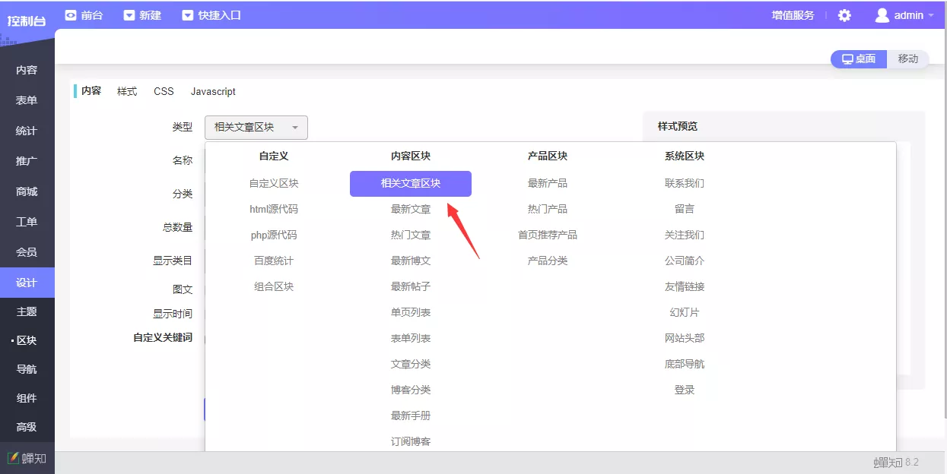Click the settings gear icon

(844, 15)
